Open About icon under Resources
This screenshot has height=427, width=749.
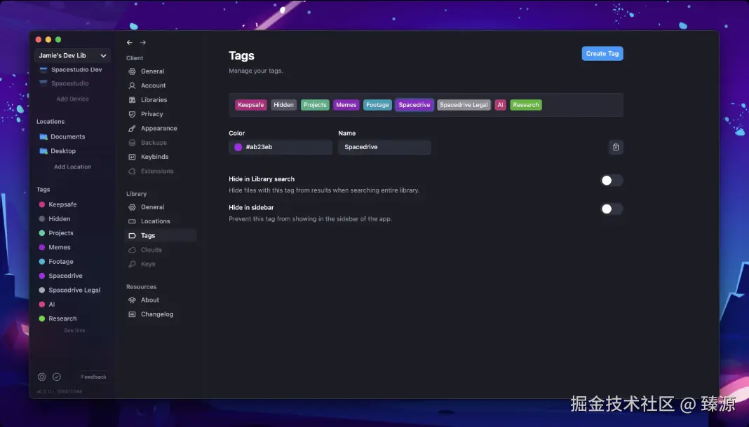coord(133,300)
